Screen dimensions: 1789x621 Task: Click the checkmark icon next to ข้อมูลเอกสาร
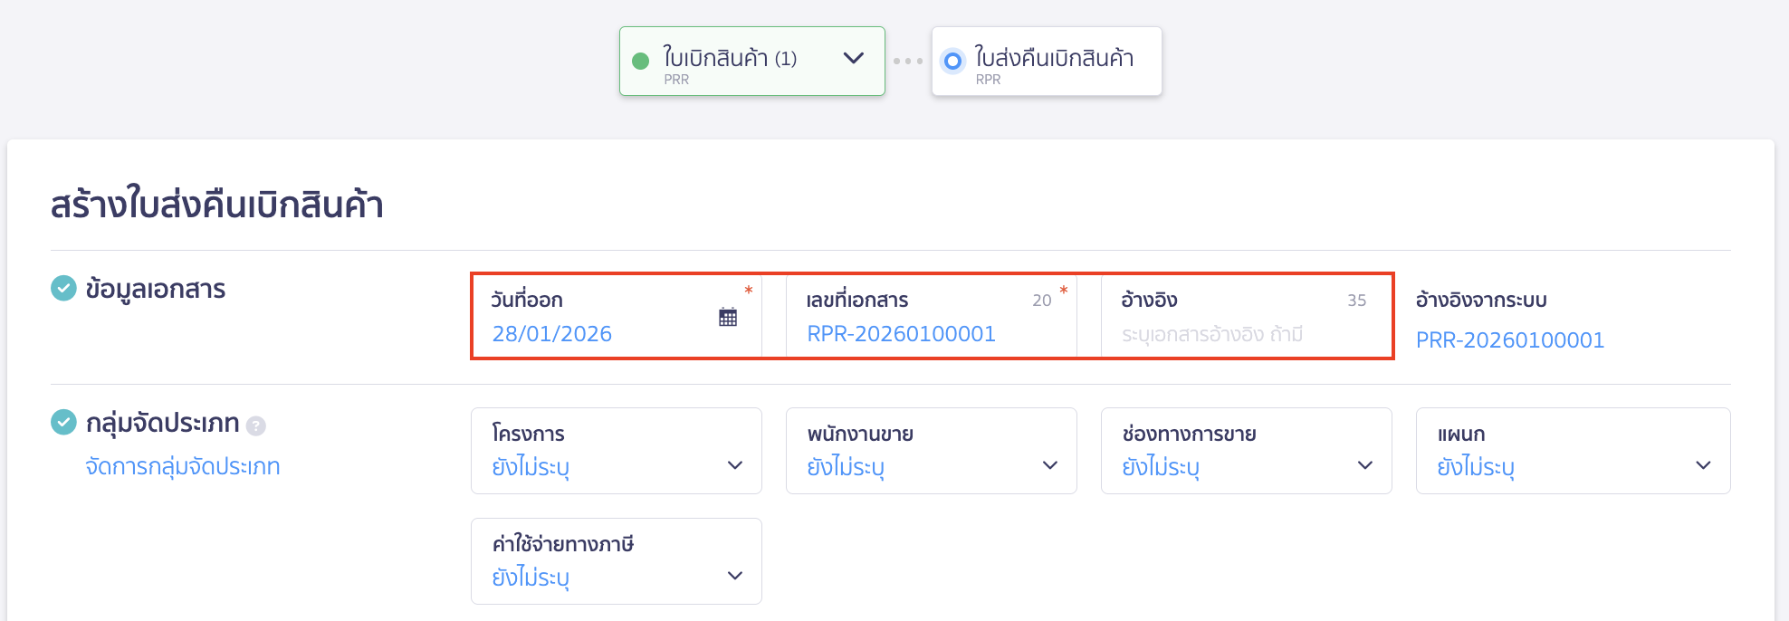[x=62, y=290]
